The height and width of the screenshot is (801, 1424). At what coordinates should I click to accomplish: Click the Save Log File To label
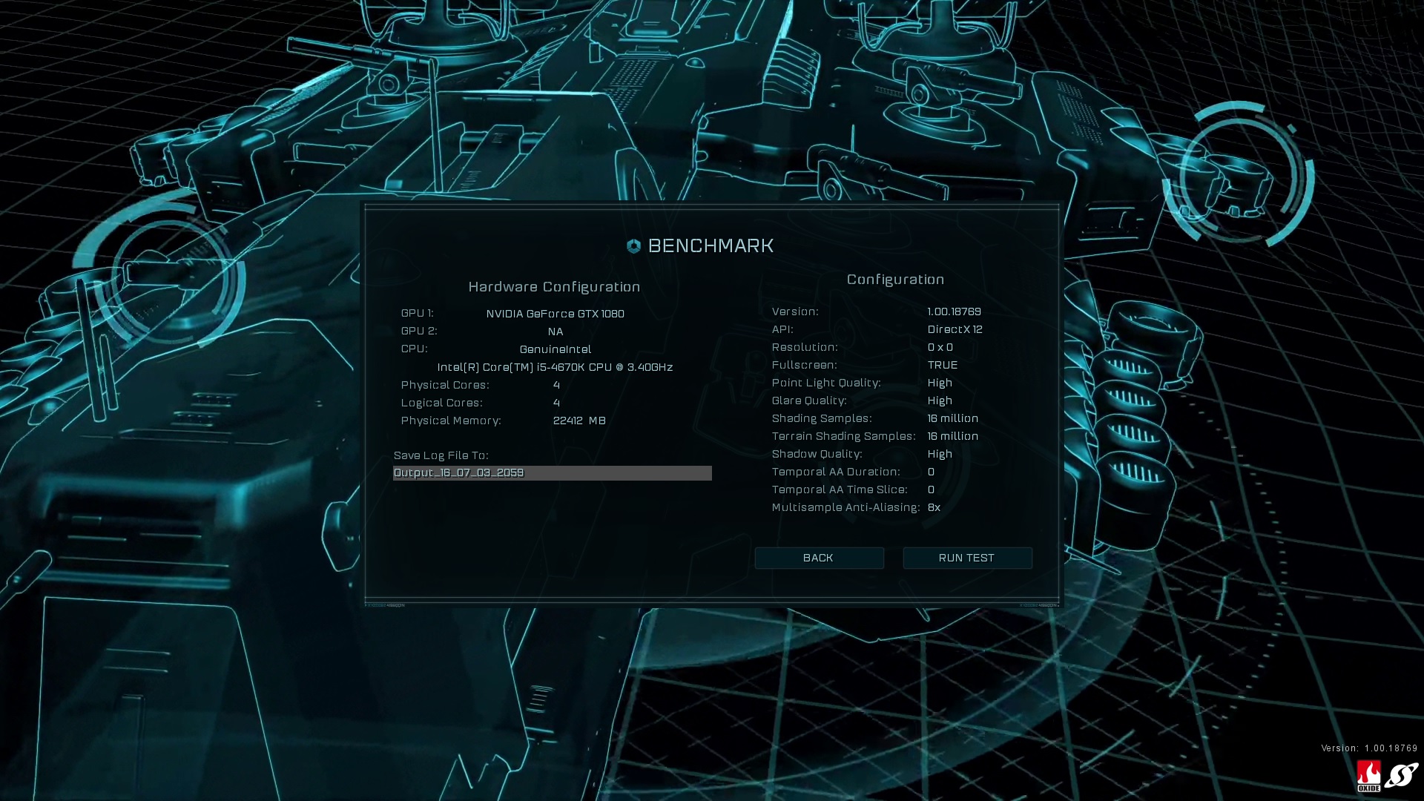[x=441, y=455]
